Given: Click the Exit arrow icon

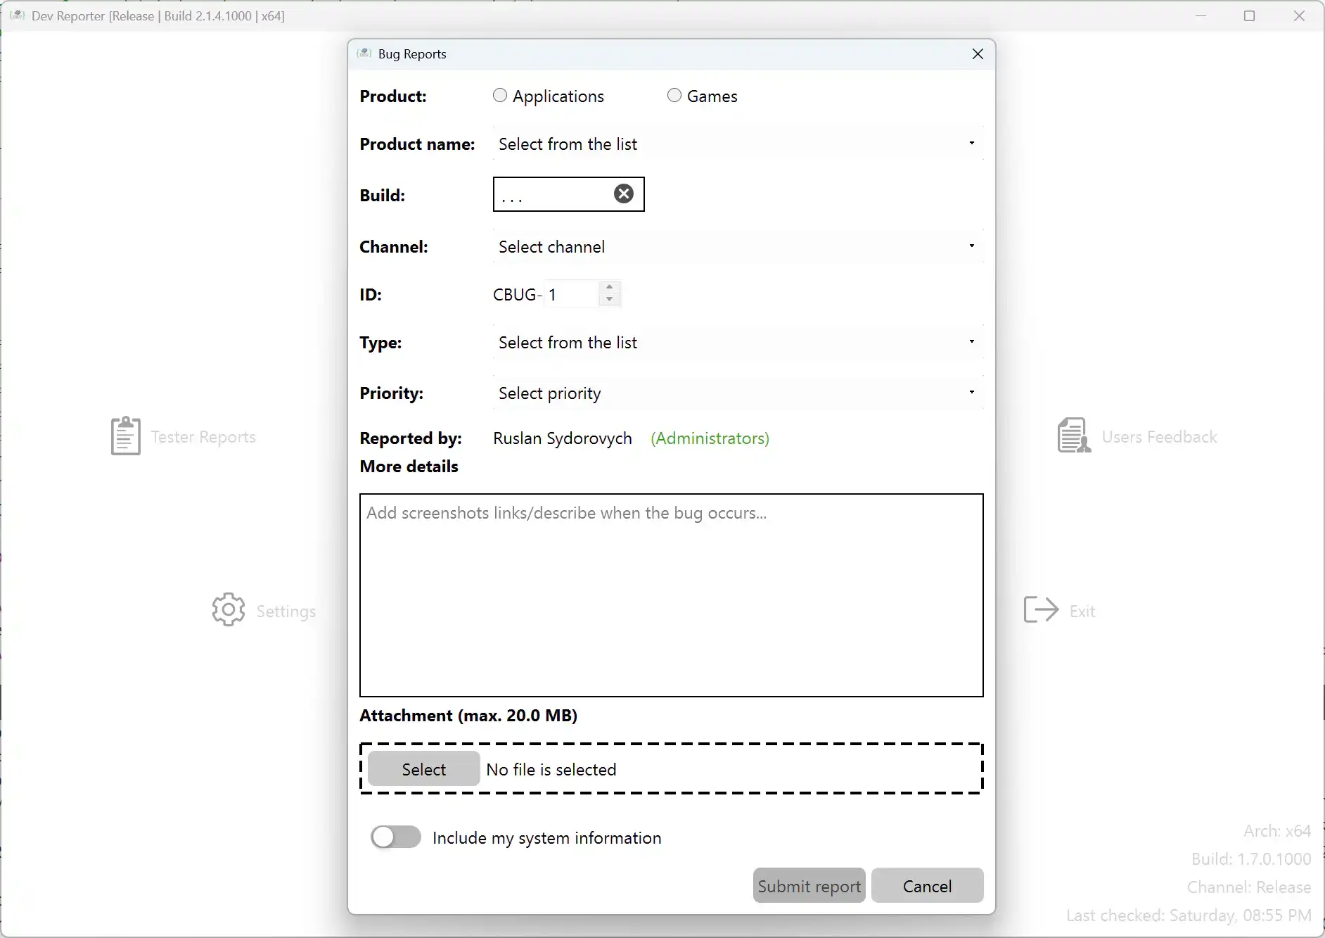Looking at the screenshot, I should pos(1041,609).
